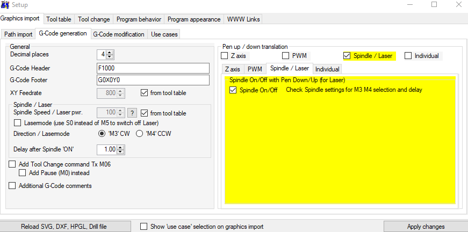Open the PWM translation sub-tab
This screenshot has height=232, width=468.
(x=255, y=69)
